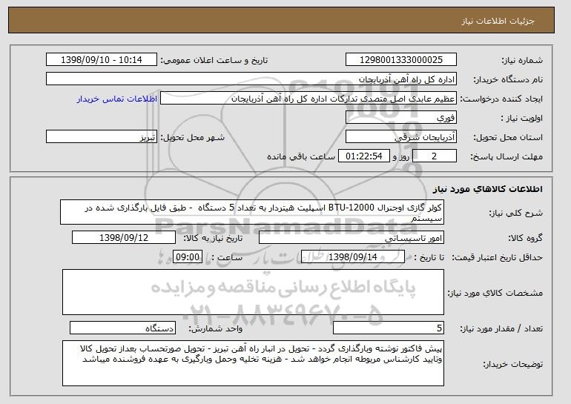Select the announcement date field 1398/09/10 - 10:14
The width and height of the screenshot is (571, 404).
point(102,60)
